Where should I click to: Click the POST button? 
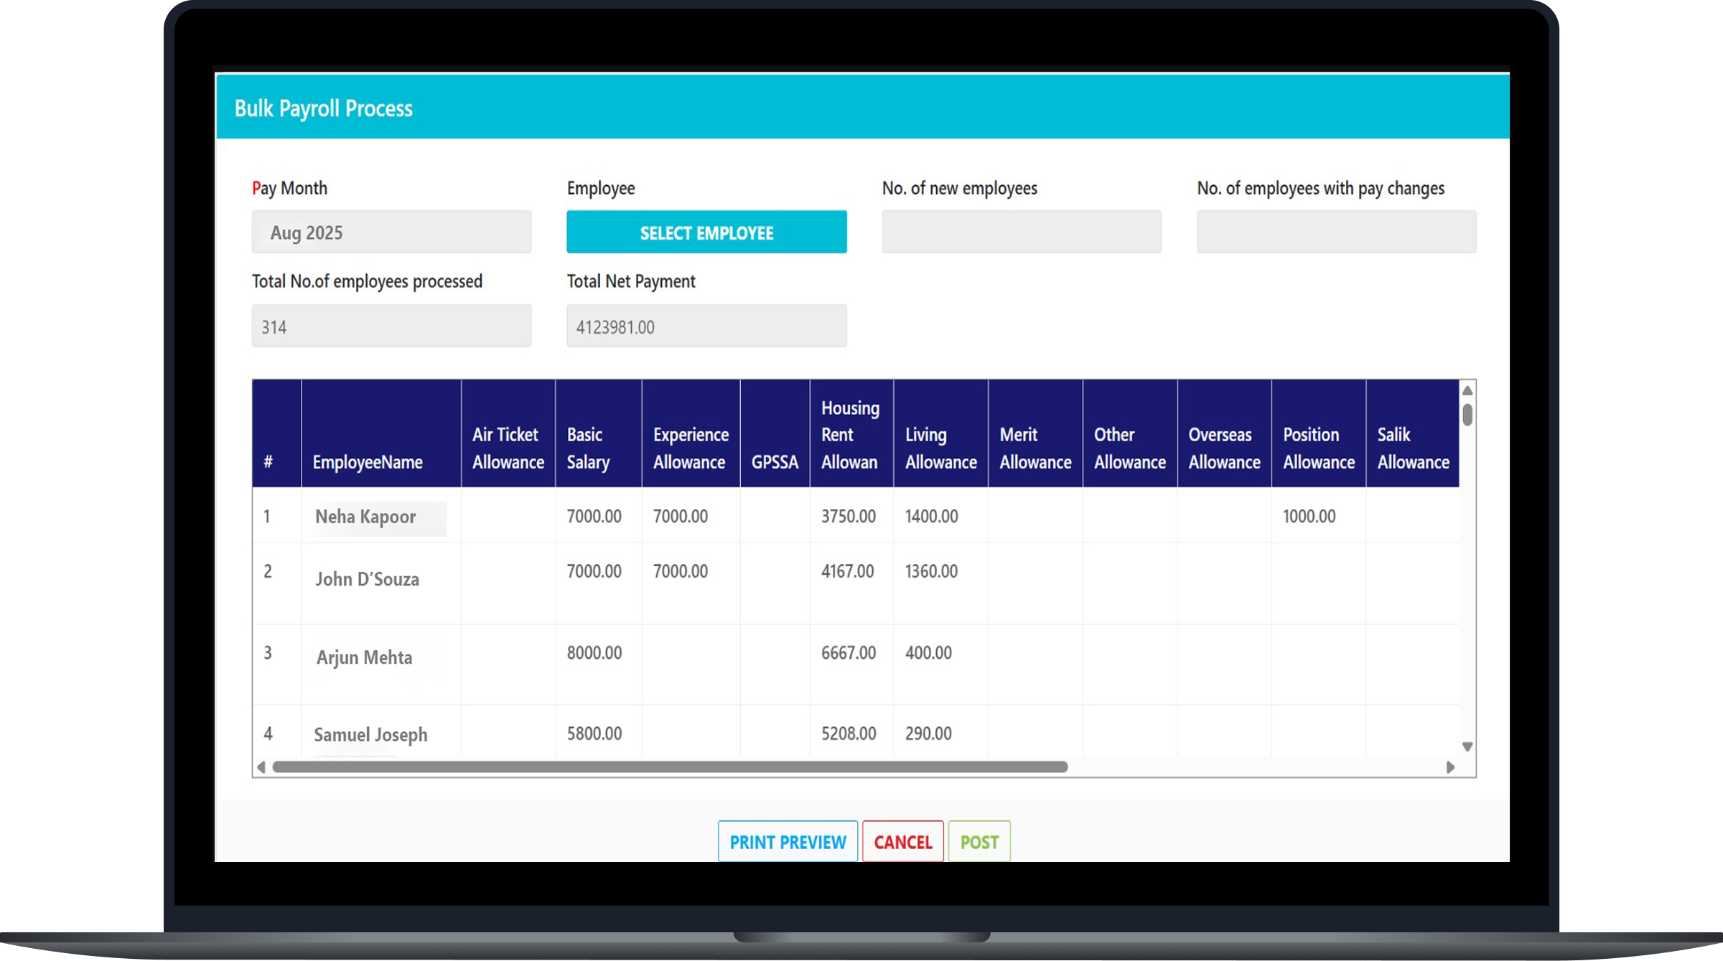point(979,842)
